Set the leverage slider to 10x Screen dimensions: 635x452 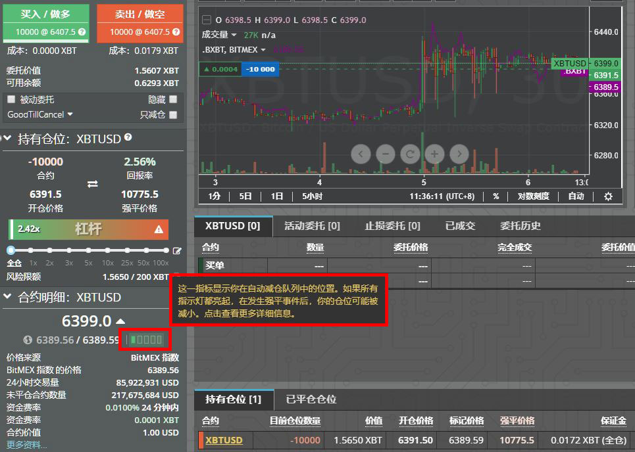[x=108, y=250]
